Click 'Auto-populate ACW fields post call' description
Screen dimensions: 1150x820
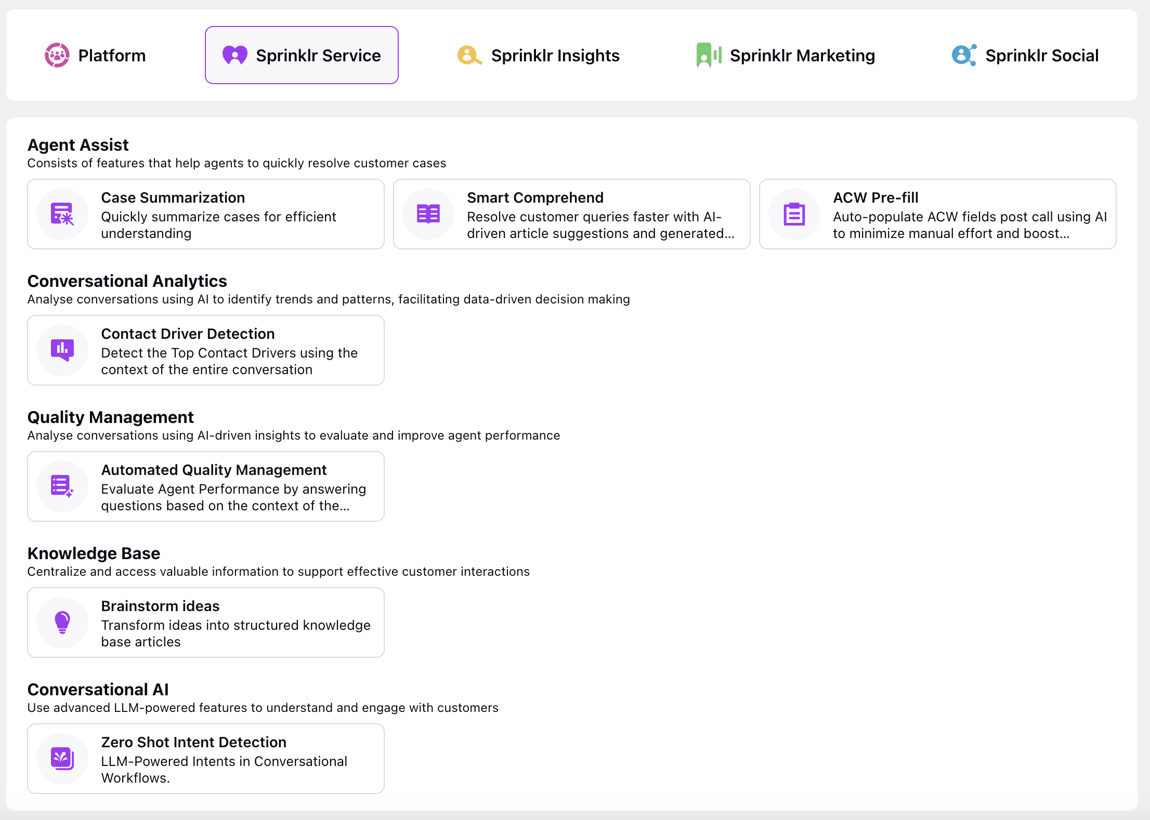970,225
